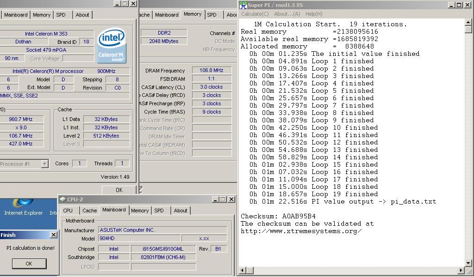This screenshot has width=474, height=277.
Task: Click the Loop 19 finished line
Action: 314,194
